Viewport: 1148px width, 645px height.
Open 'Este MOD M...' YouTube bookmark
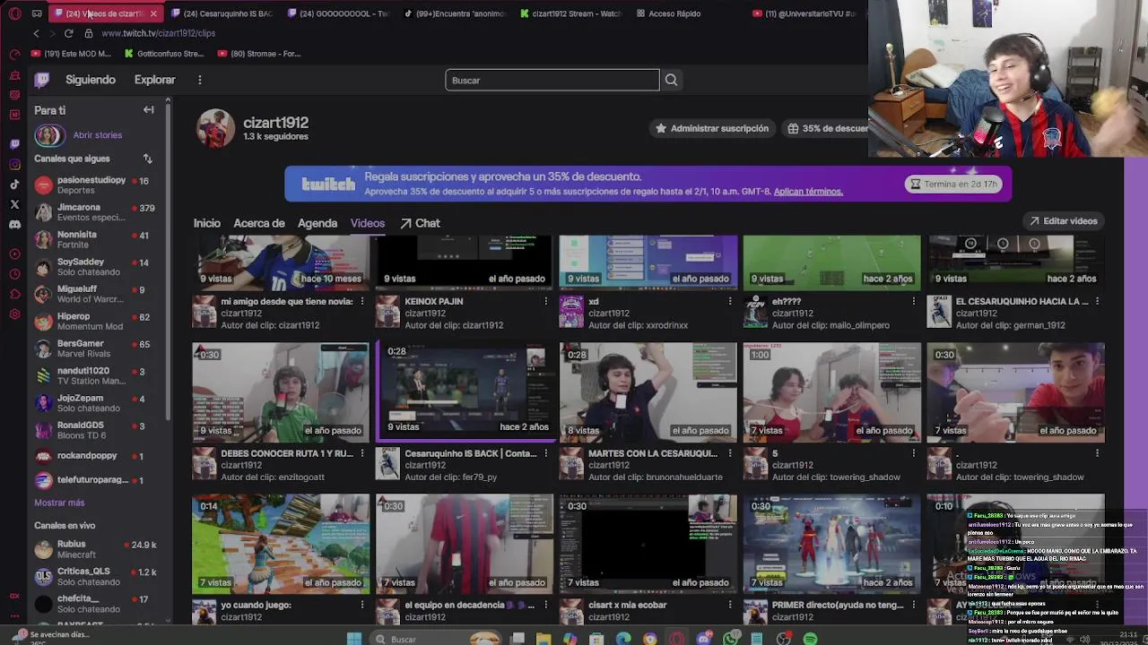72,54
